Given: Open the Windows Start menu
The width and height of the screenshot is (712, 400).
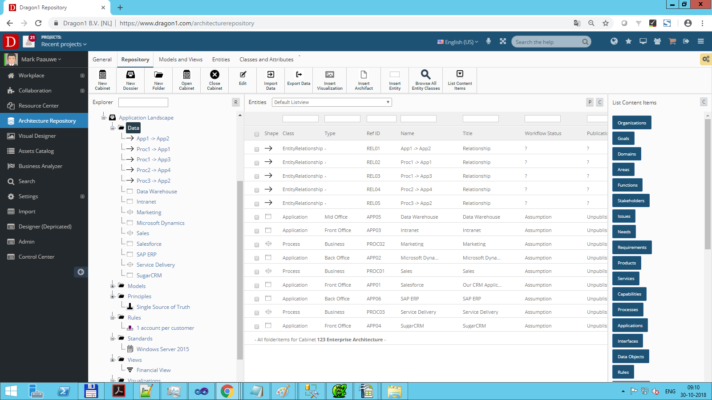Looking at the screenshot, I should 11,391.
